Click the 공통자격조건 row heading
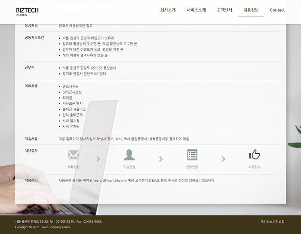The width and height of the screenshot is (301, 234). click(34, 37)
